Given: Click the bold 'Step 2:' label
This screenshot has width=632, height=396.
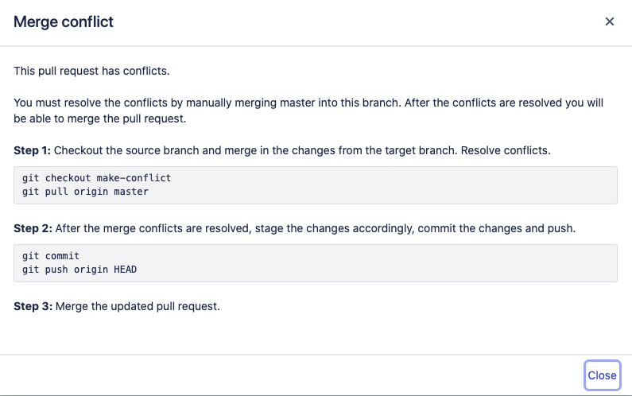Looking at the screenshot, I should tap(33, 228).
